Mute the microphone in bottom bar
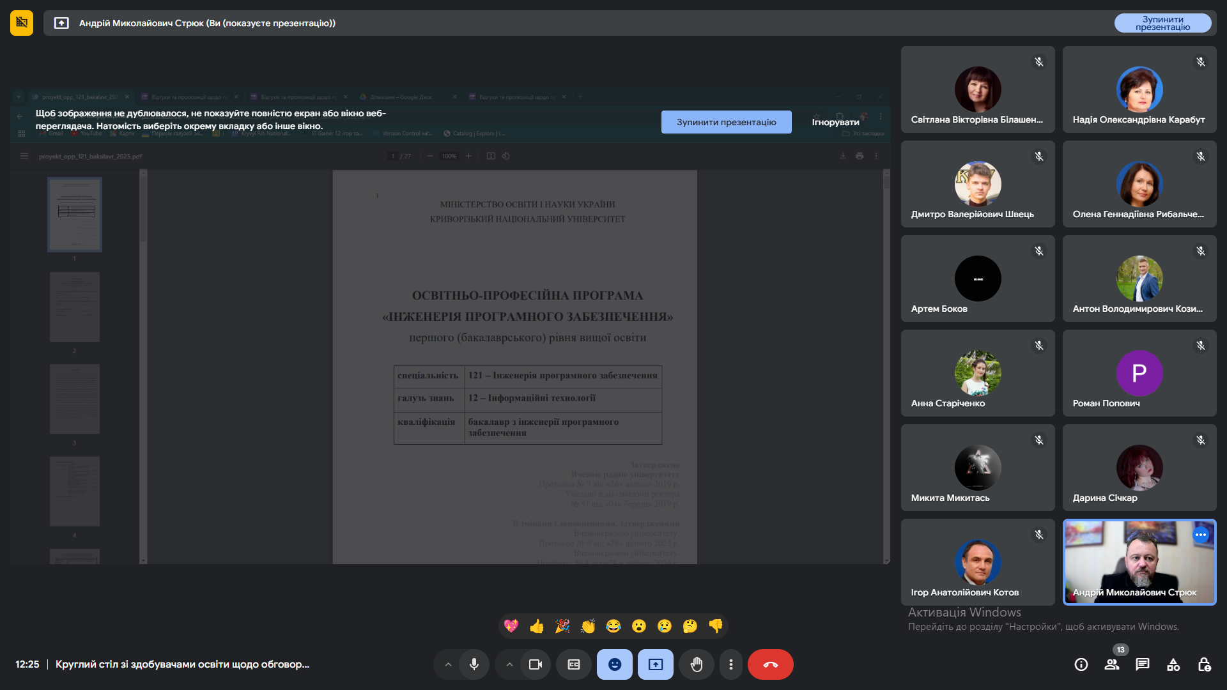Image resolution: width=1227 pixels, height=690 pixels. pos(474,664)
